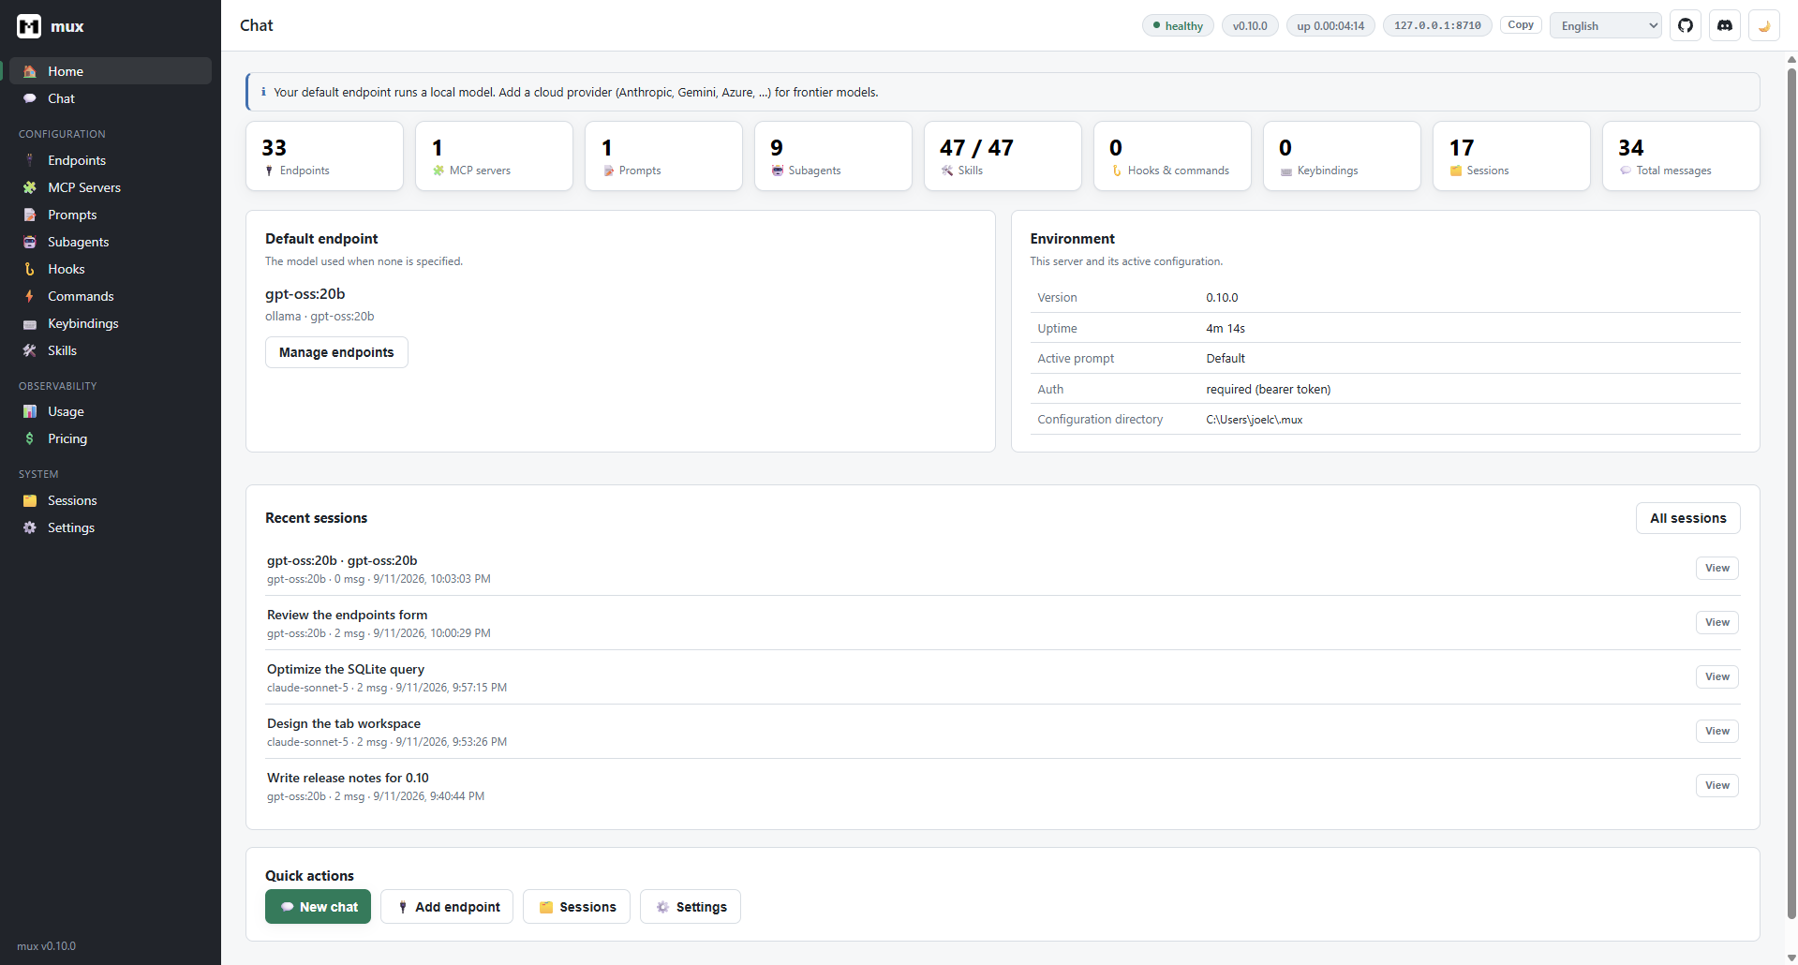Select the Pricing dollar icon in sidebar
Viewport: 1798px width, 965px height.
(30, 438)
